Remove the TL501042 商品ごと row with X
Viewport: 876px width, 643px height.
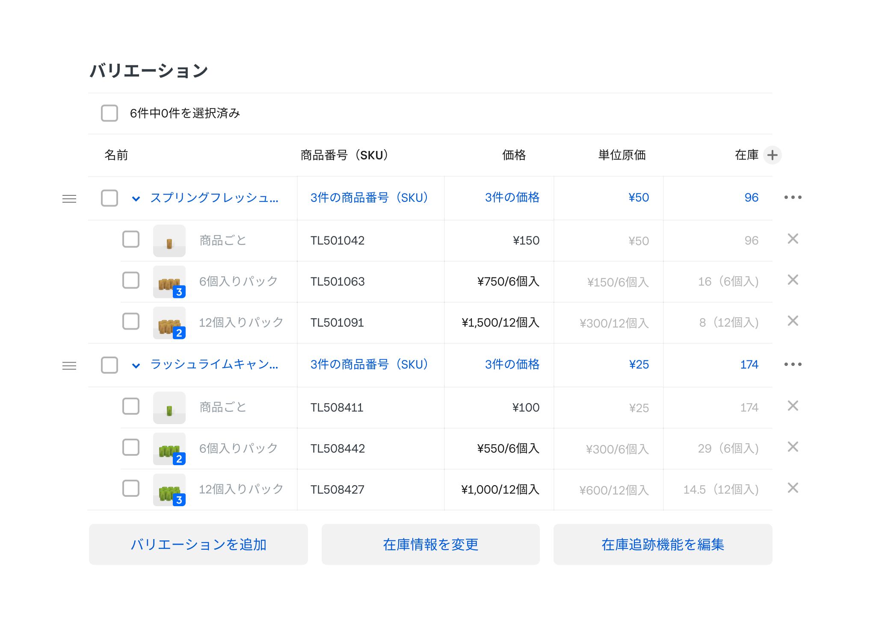point(793,239)
